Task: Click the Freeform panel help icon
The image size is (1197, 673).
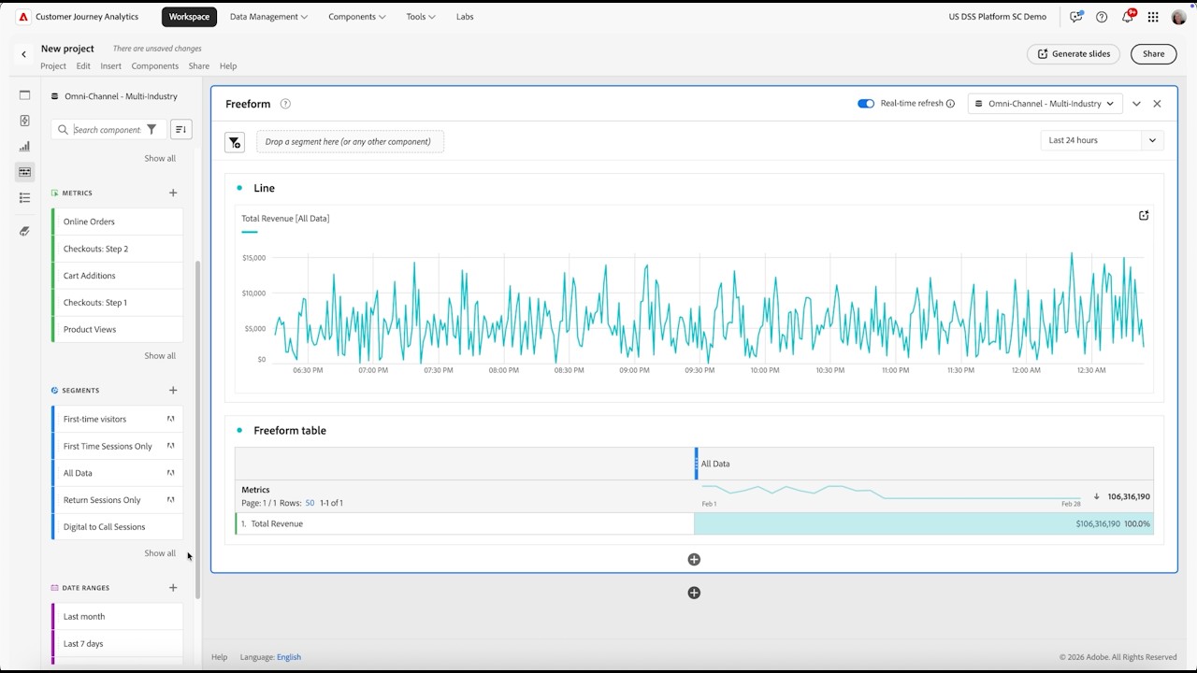Action: coord(285,104)
